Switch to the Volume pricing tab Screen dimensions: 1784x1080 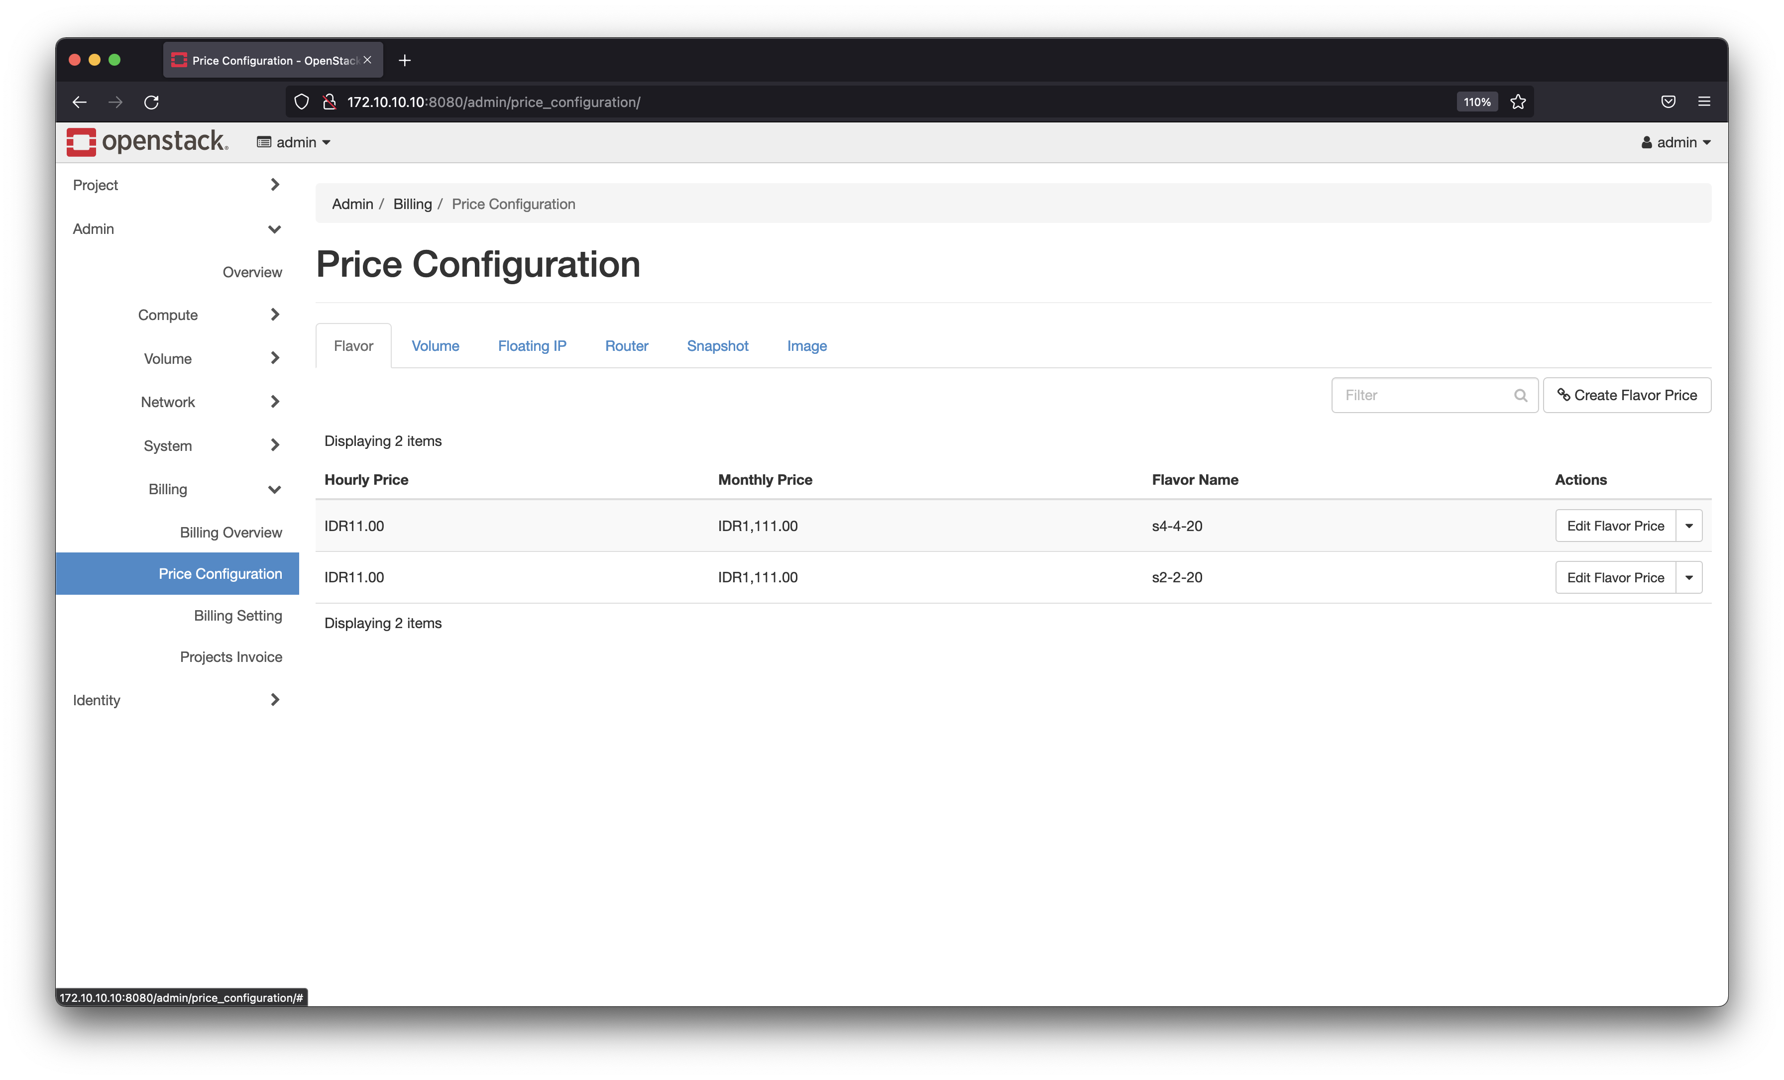coord(435,346)
